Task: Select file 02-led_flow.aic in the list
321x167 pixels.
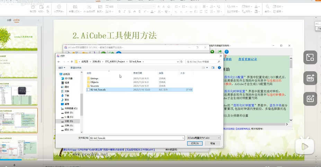Action: pos(140,90)
